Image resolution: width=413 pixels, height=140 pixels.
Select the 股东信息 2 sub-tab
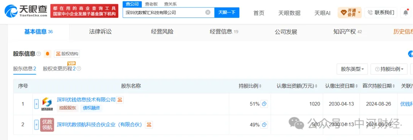[x=24, y=69]
